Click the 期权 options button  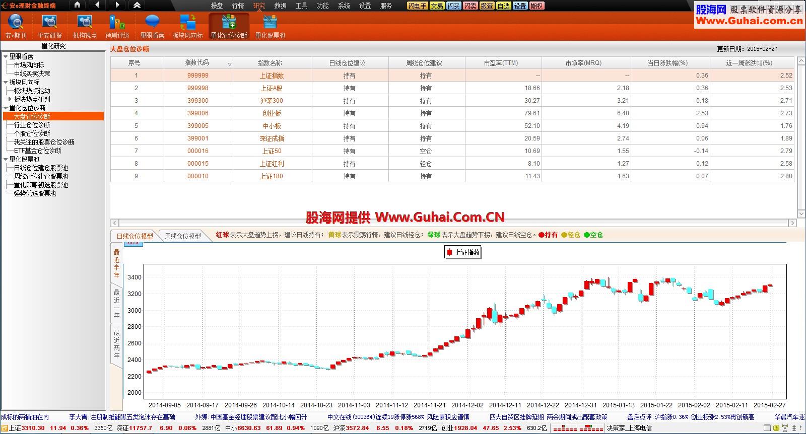(x=537, y=6)
